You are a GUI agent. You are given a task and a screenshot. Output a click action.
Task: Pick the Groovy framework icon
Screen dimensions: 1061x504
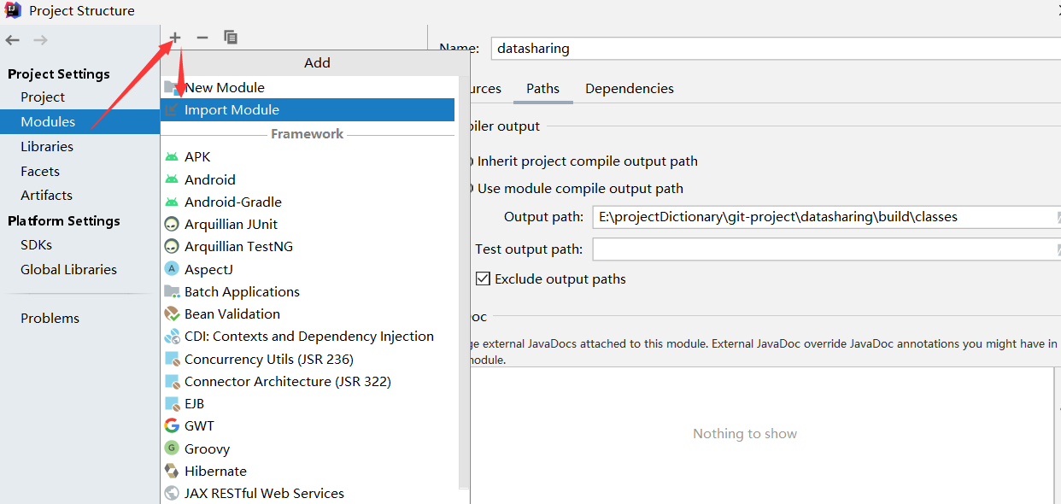click(x=172, y=448)
